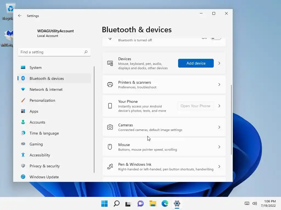
Task: Click the Bluetooth icon in sidebar
Action: 23,78
